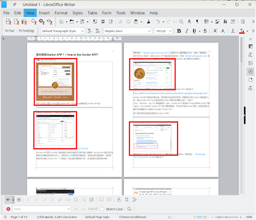Click the Undo arrow icon
Viewport: 256px width, 220px height.
click(158, 22)
